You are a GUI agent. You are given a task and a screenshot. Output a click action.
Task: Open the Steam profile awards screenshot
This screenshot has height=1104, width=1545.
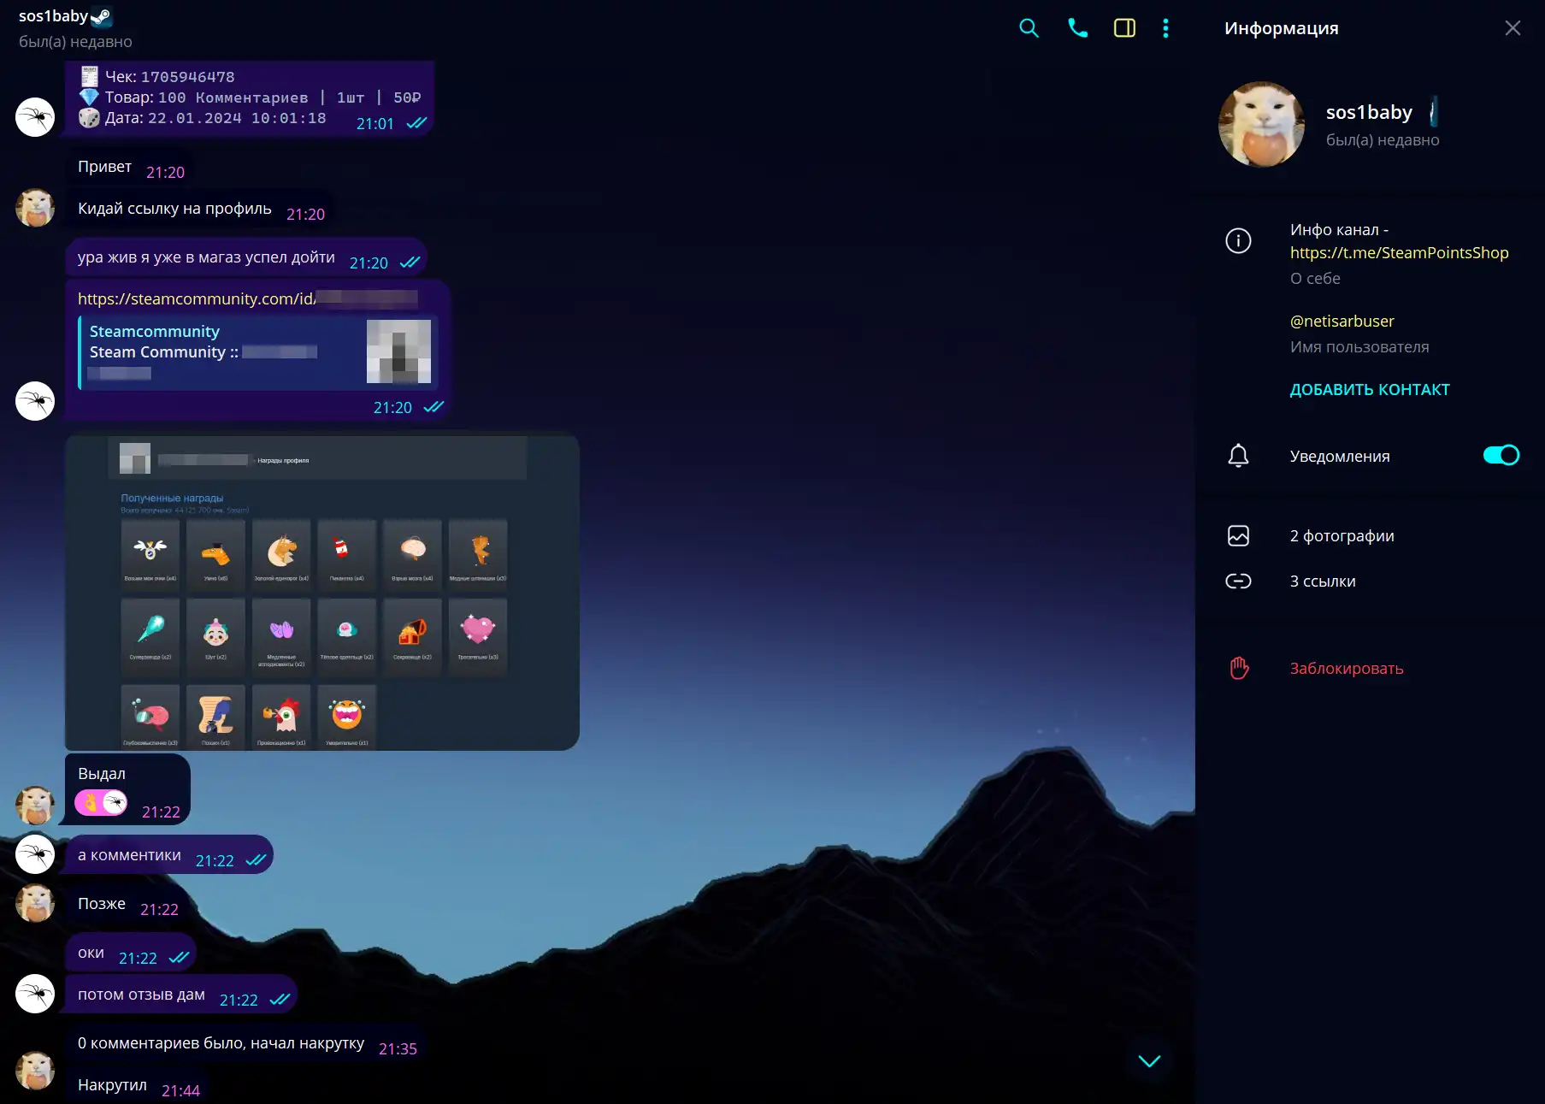[x=322, y=593]
